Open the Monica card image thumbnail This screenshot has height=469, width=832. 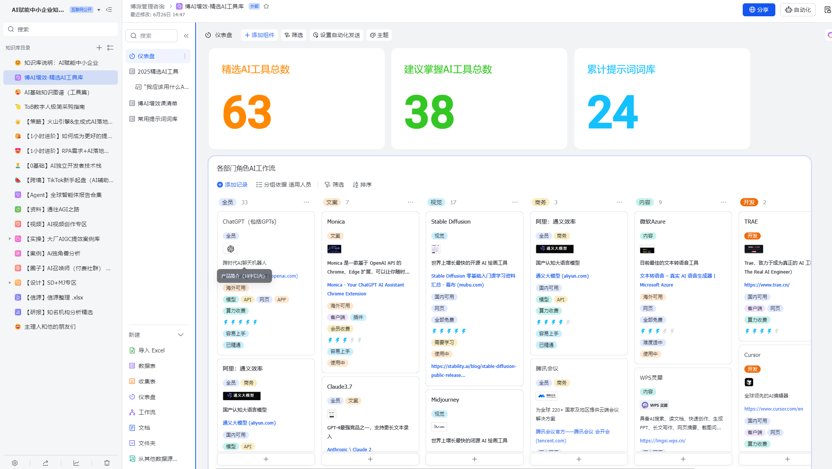click(x=334, y=249)
